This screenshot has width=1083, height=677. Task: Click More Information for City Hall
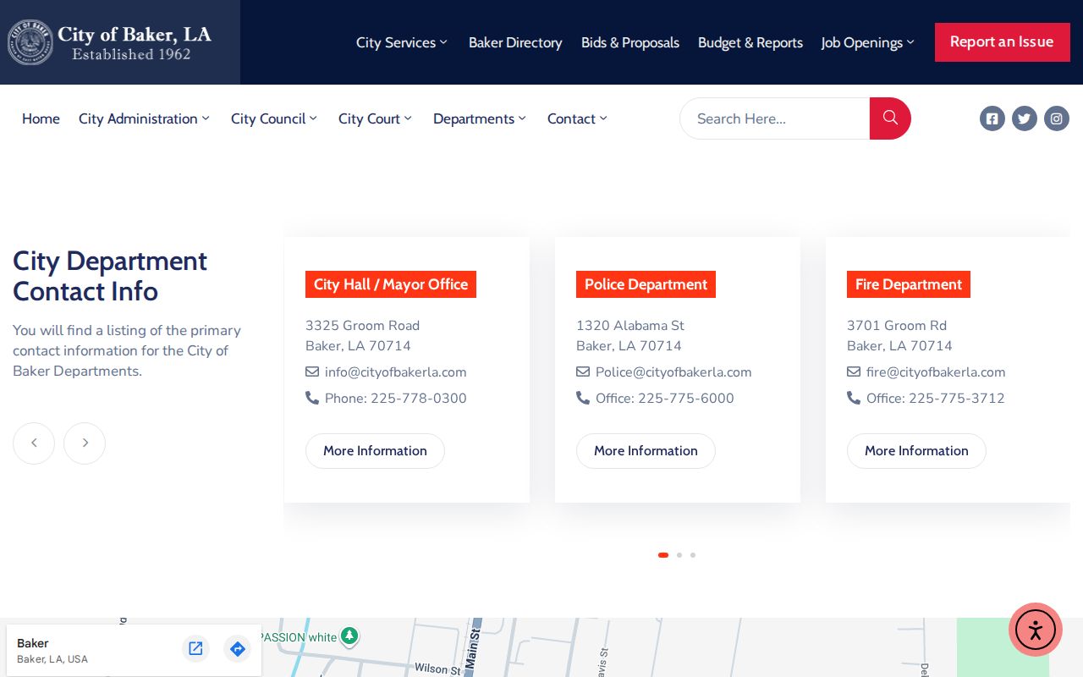point(375,451)
